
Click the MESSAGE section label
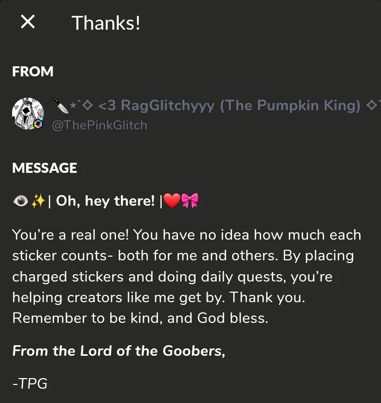pos(45,168)
